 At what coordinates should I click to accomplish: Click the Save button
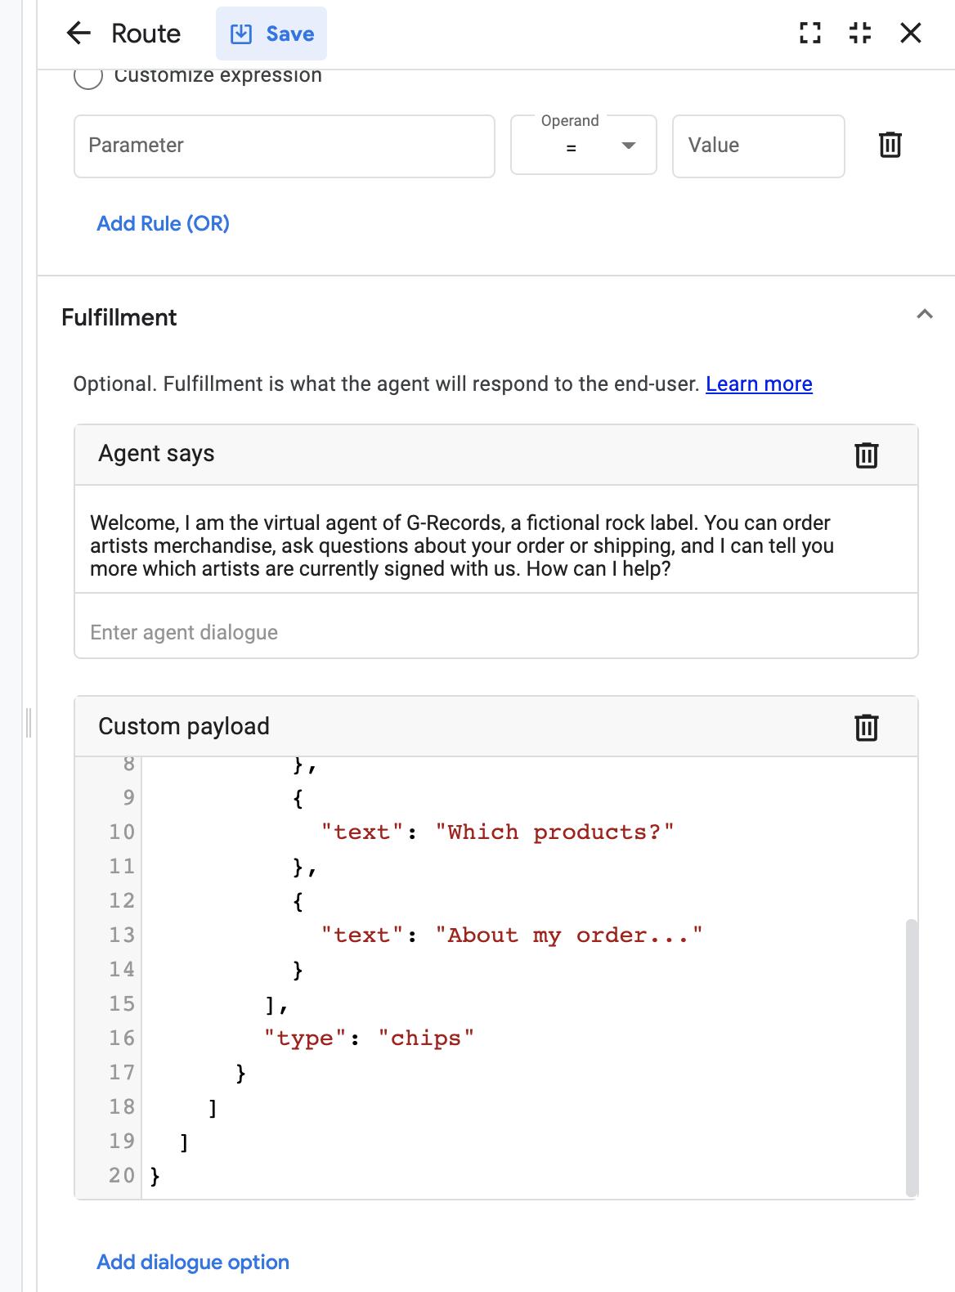coord(271,34)
